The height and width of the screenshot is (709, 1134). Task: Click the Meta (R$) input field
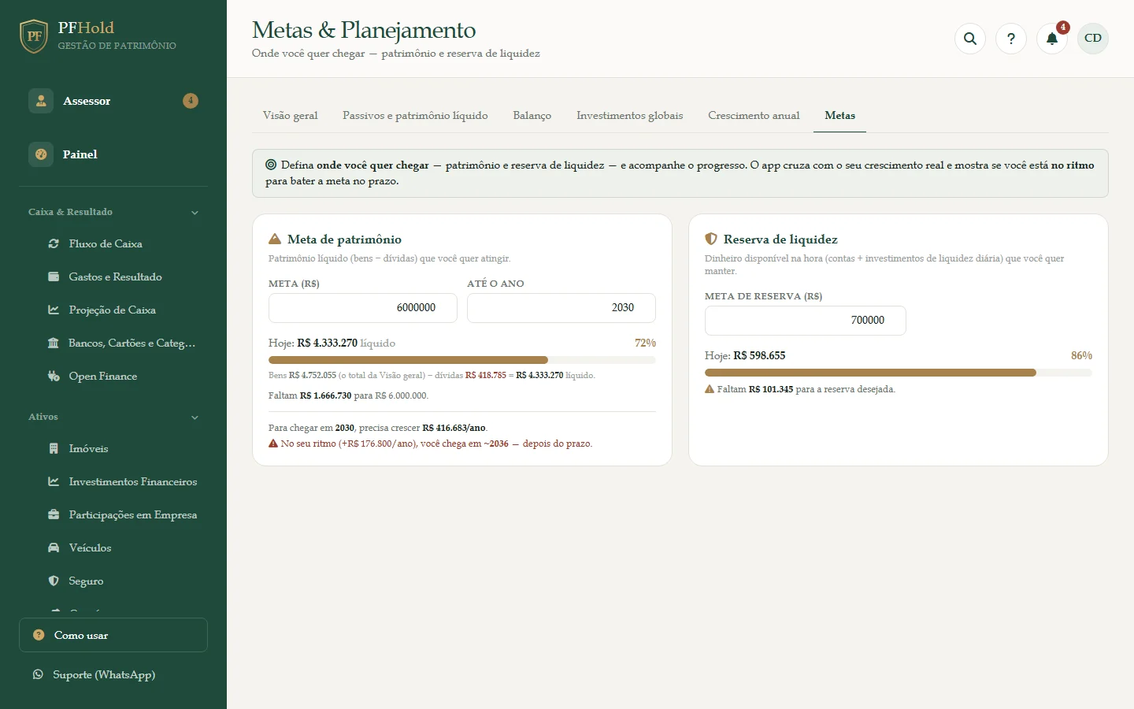tap(363, 307)
